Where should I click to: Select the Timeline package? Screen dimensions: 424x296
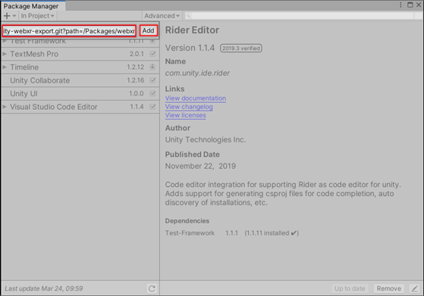point(80,67)
